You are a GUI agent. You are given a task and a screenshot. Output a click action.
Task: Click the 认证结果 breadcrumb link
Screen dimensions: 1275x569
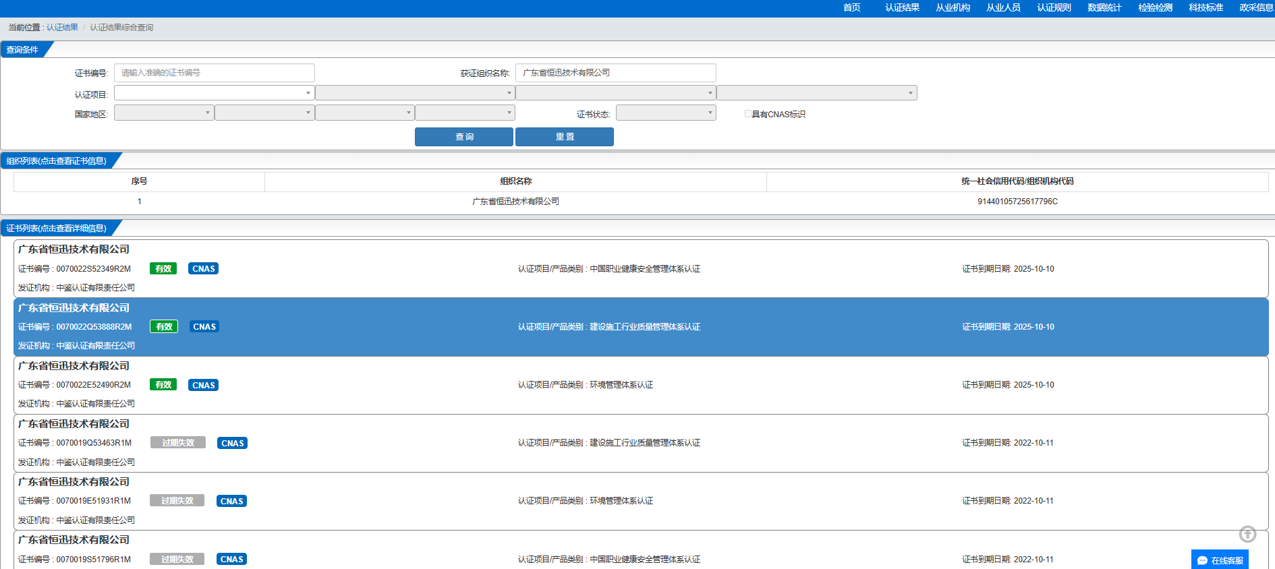point(62,28)
